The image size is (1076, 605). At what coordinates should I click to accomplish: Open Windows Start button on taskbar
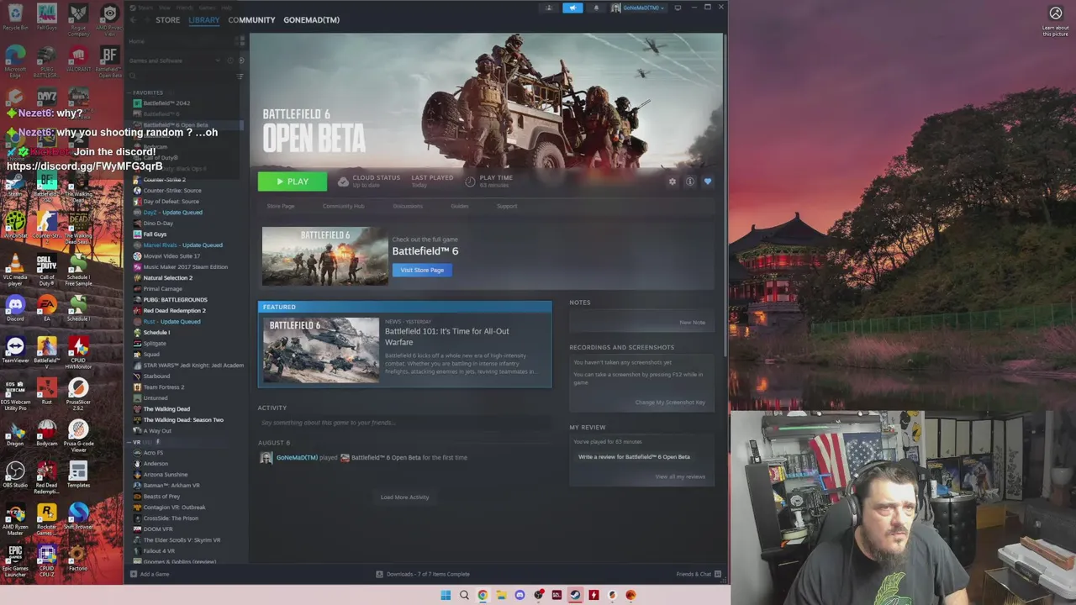446,595
